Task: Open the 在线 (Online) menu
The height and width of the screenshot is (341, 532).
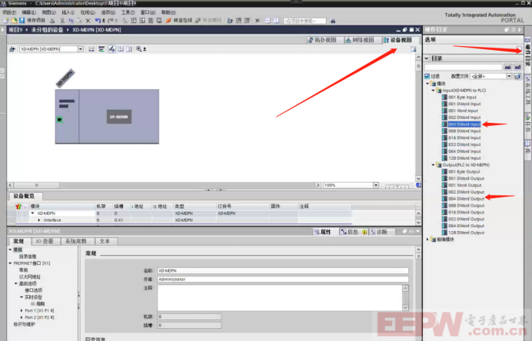Action: 88,12
